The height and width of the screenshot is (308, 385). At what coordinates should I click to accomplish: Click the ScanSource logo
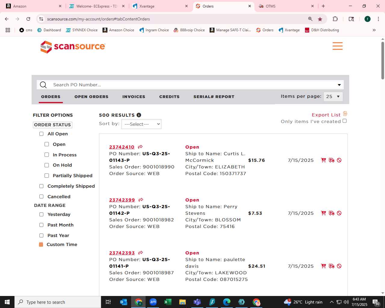[73, 47]
